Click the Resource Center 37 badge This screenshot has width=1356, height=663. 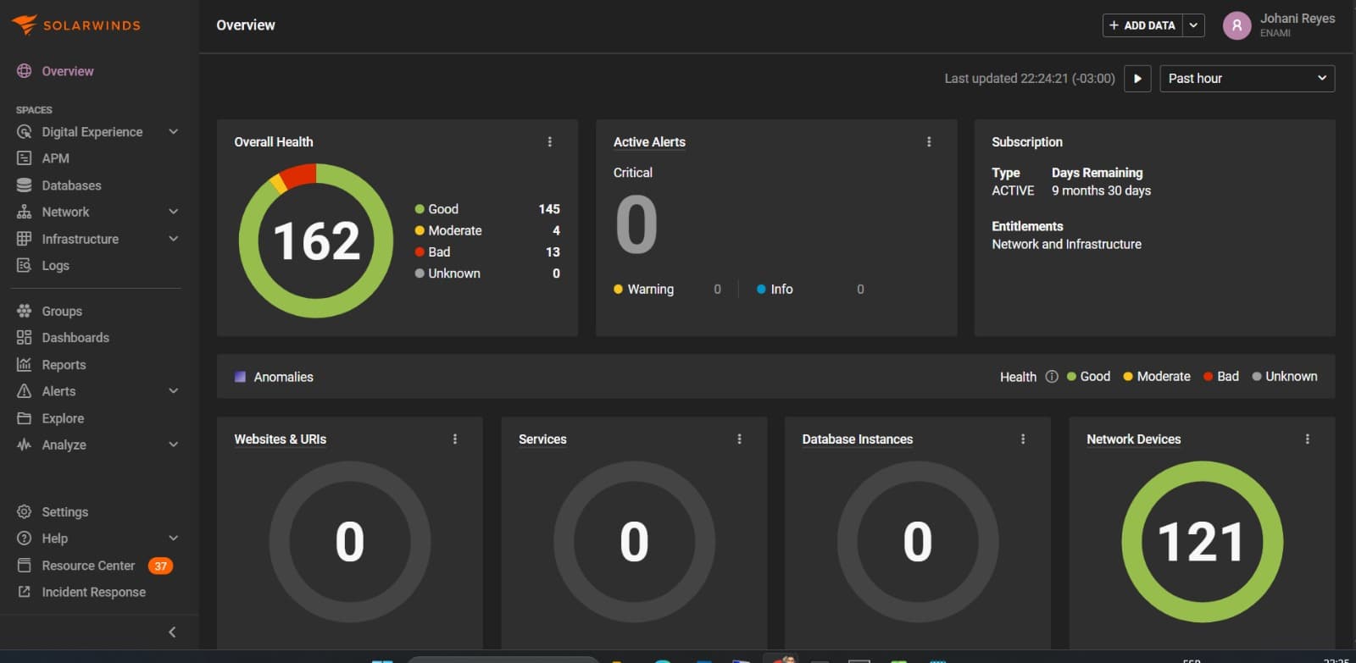(160, 566)
